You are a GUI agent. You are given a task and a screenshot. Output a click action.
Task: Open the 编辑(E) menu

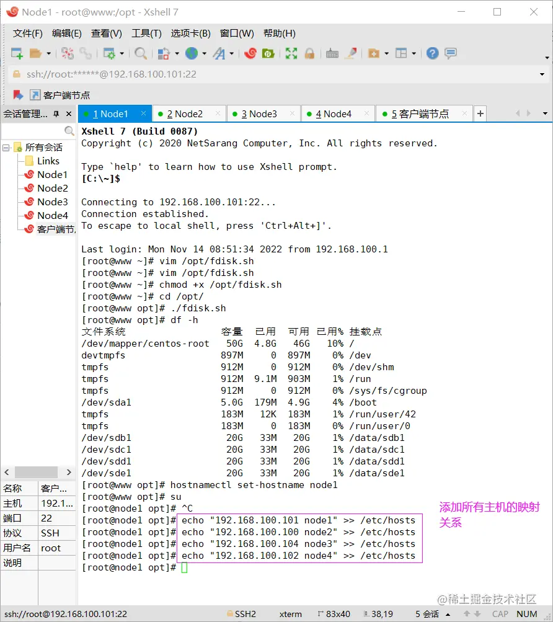[67, 33]
